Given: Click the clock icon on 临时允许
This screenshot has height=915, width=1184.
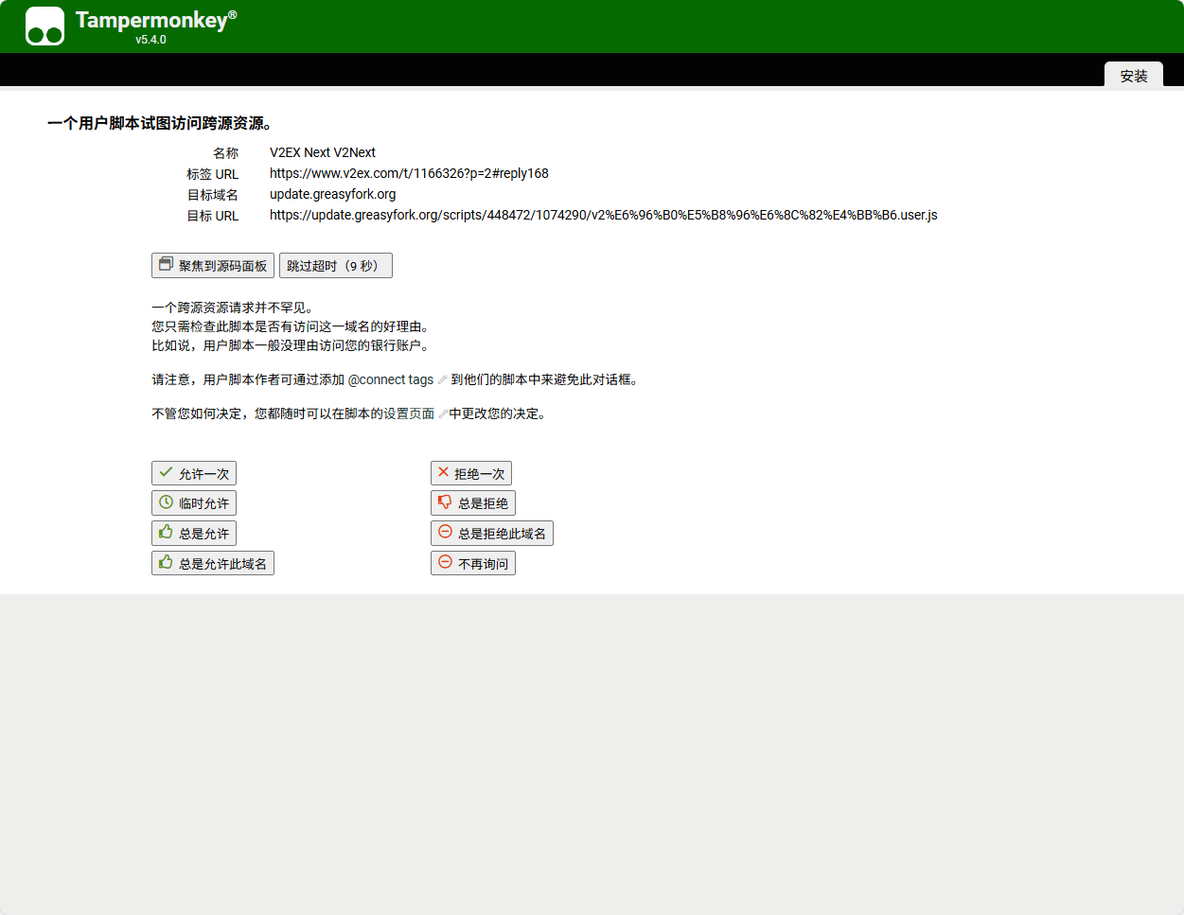Looking at the screenshot, I should click(166, 502).
